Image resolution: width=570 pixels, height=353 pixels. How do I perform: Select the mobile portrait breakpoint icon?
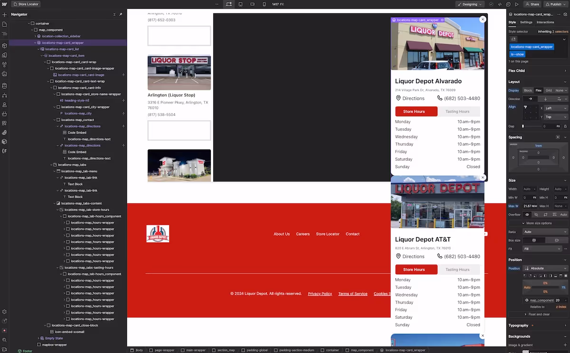pyautogui.click(x=265, y=4)
